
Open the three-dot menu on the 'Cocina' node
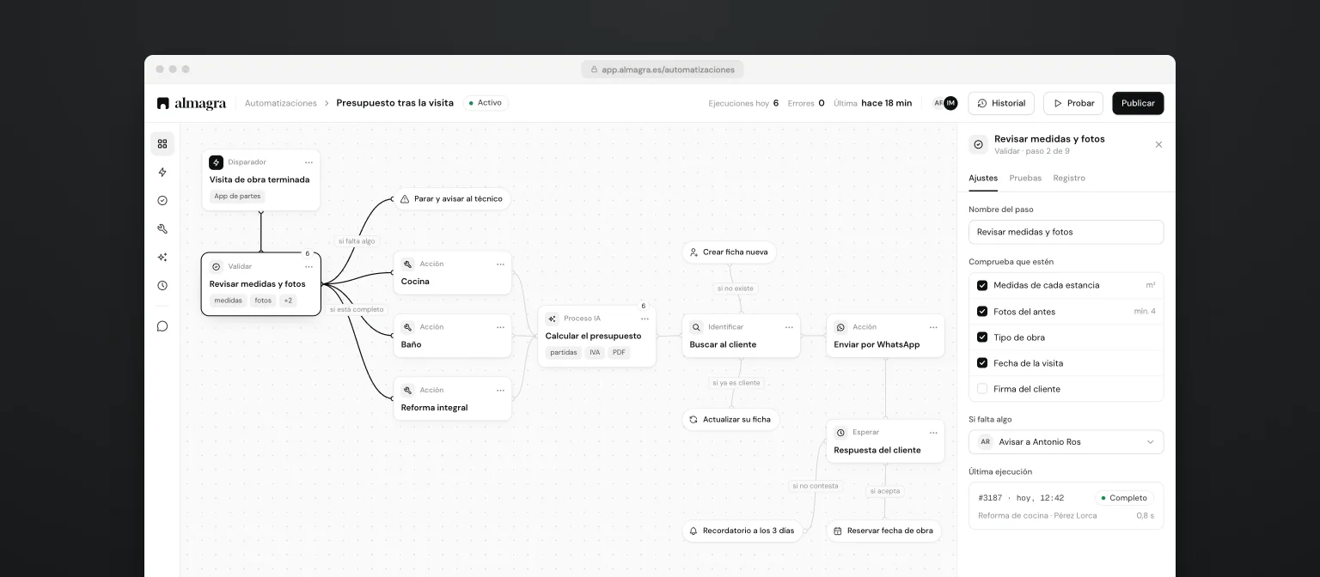(500, 264)
